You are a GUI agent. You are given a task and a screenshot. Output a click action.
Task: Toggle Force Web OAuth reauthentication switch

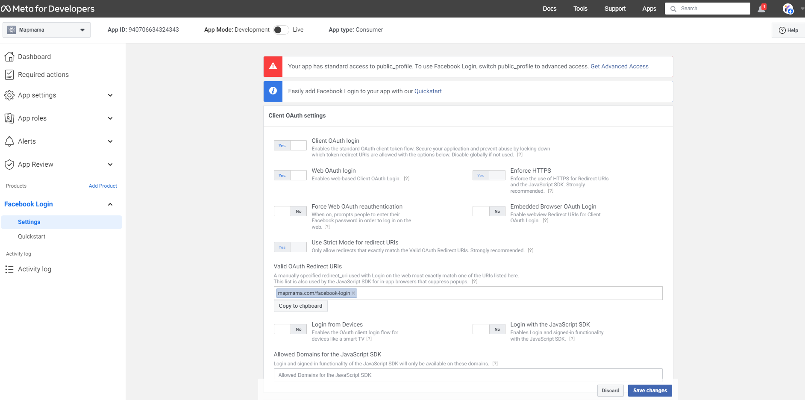pyautogui.click(x=290, y=211)
